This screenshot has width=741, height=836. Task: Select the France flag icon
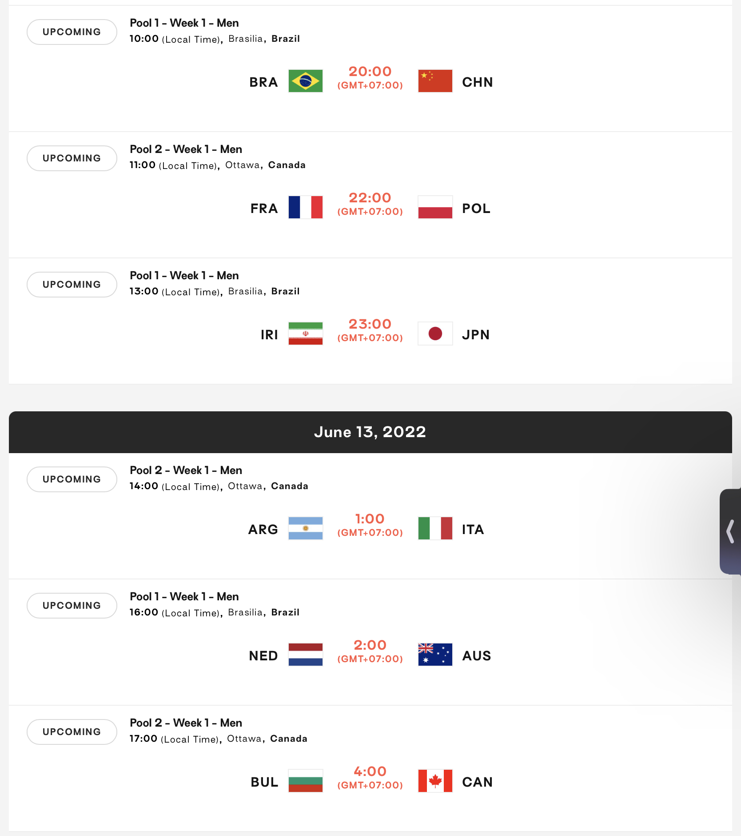306,207
